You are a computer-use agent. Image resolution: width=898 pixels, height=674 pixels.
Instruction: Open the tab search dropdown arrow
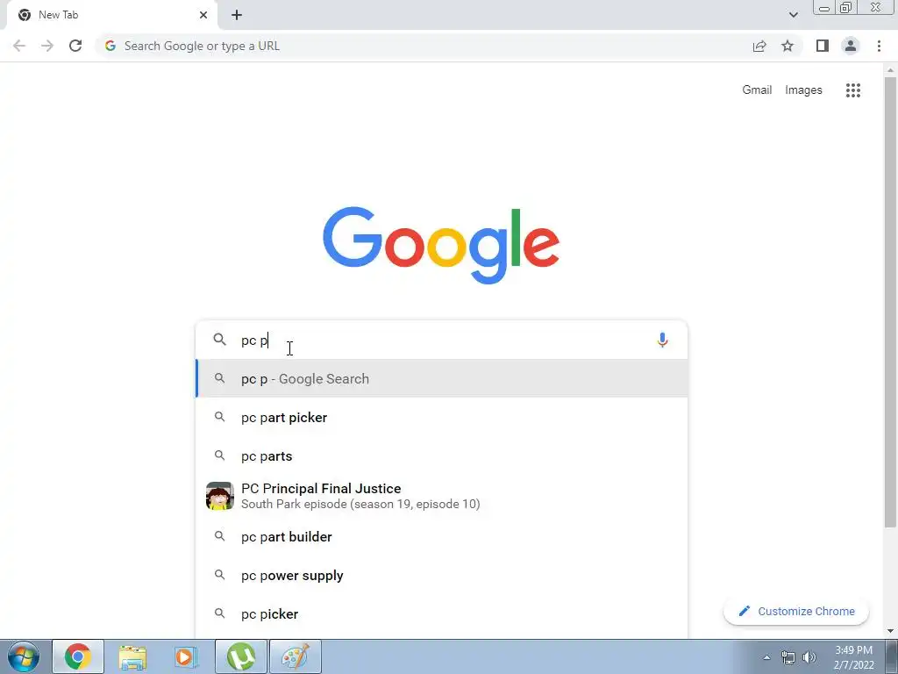793,15
